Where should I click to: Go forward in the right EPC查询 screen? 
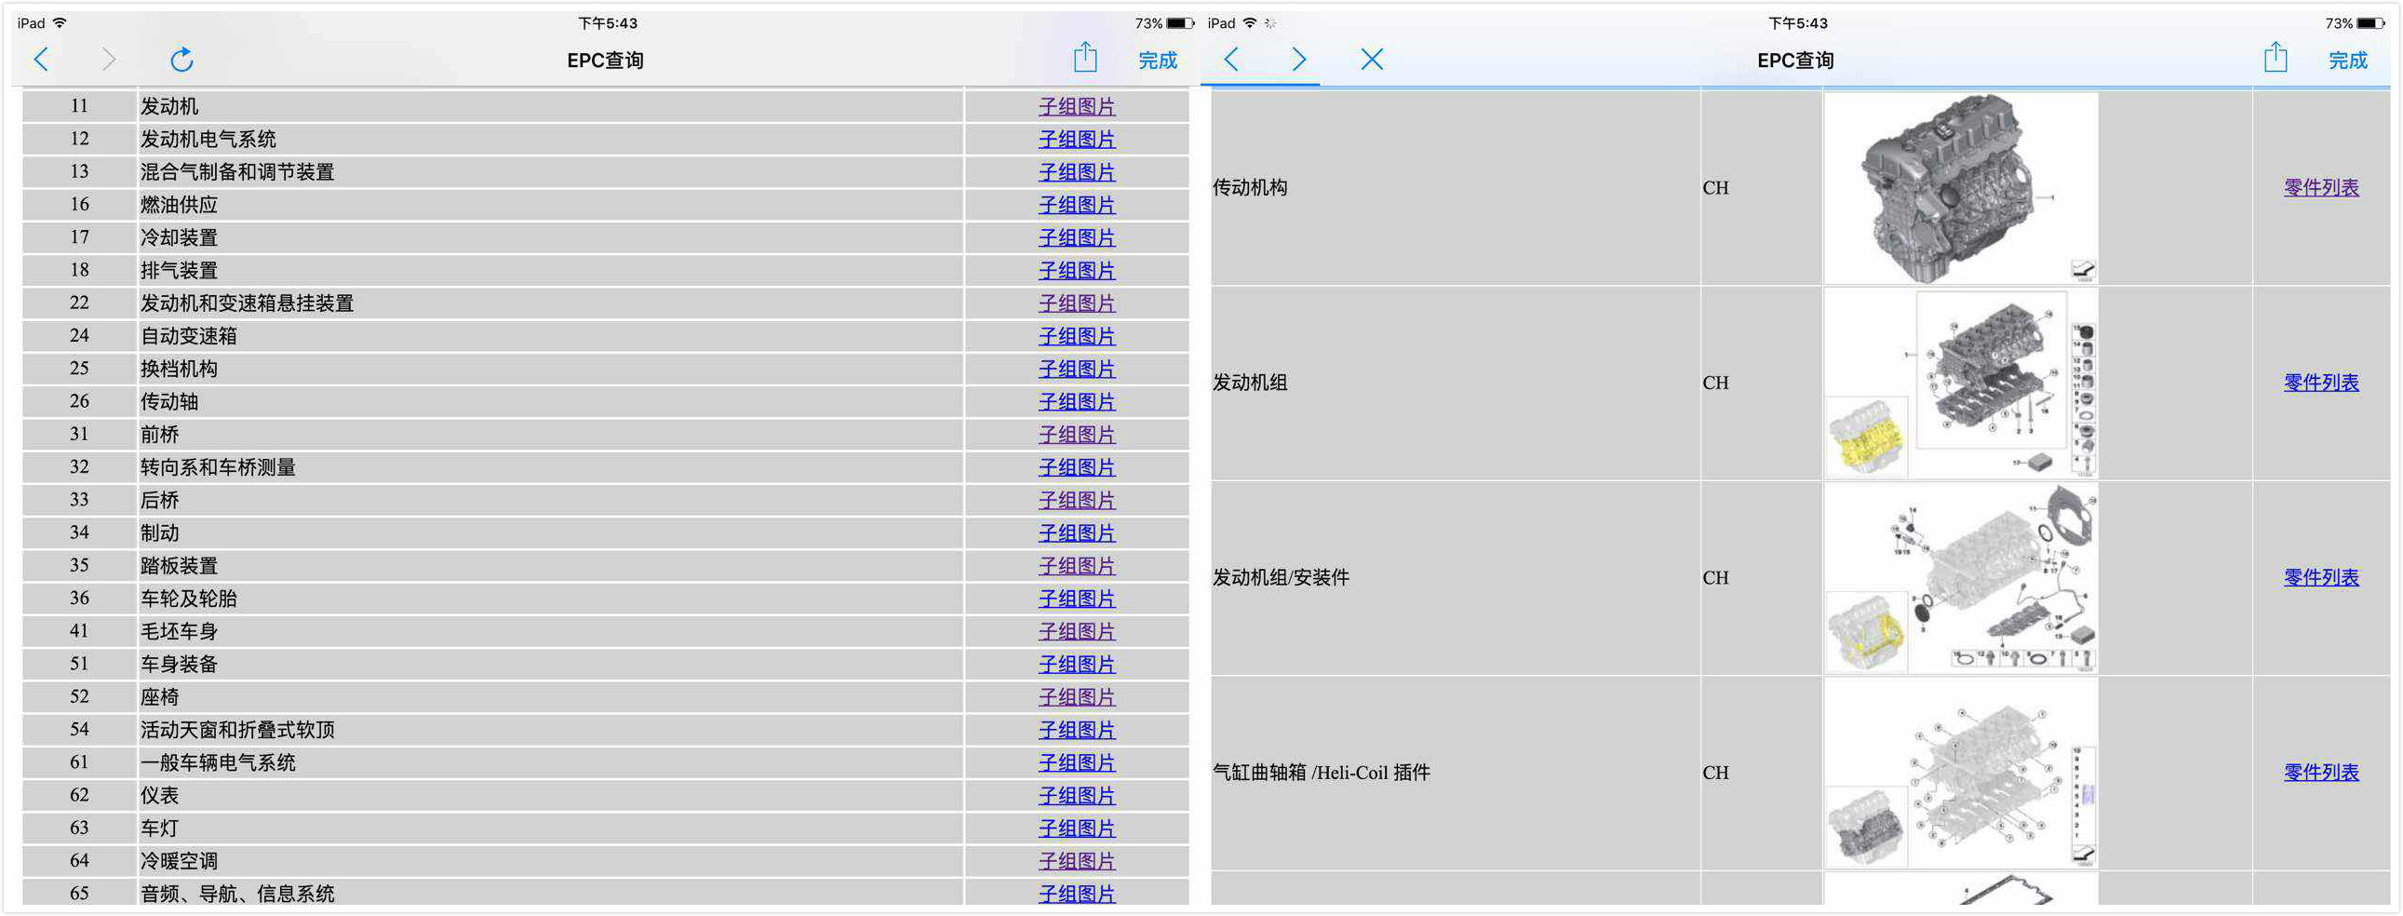(1298, 60)
